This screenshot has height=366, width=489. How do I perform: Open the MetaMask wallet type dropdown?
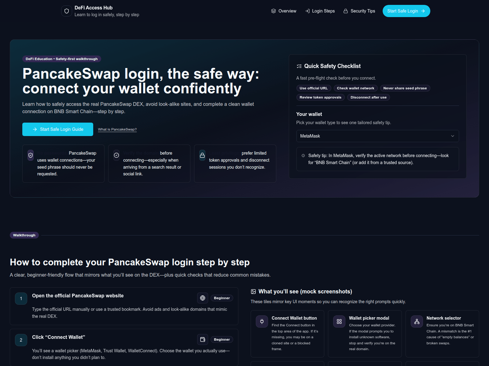[x=377, y=136]
